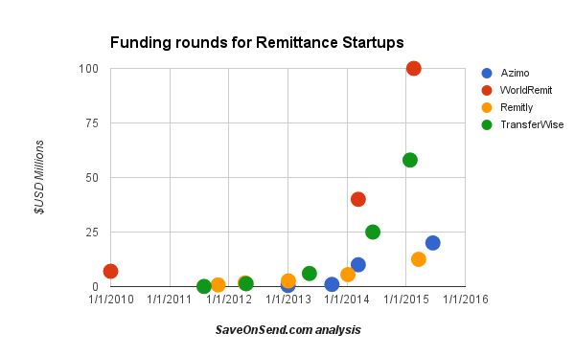Click the WorldRemit 2010 data point

(x=111, y=272)
